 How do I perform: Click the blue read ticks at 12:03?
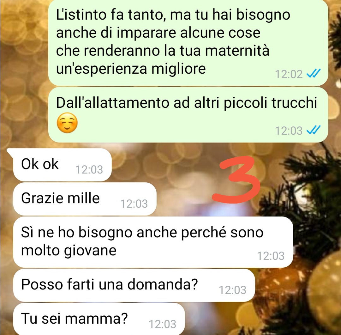(313, 130)
